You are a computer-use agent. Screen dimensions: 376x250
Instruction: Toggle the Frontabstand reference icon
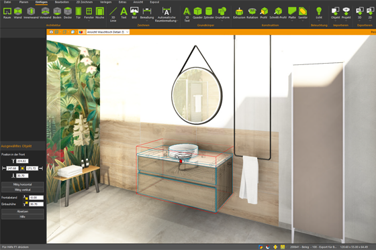(26, 198)
